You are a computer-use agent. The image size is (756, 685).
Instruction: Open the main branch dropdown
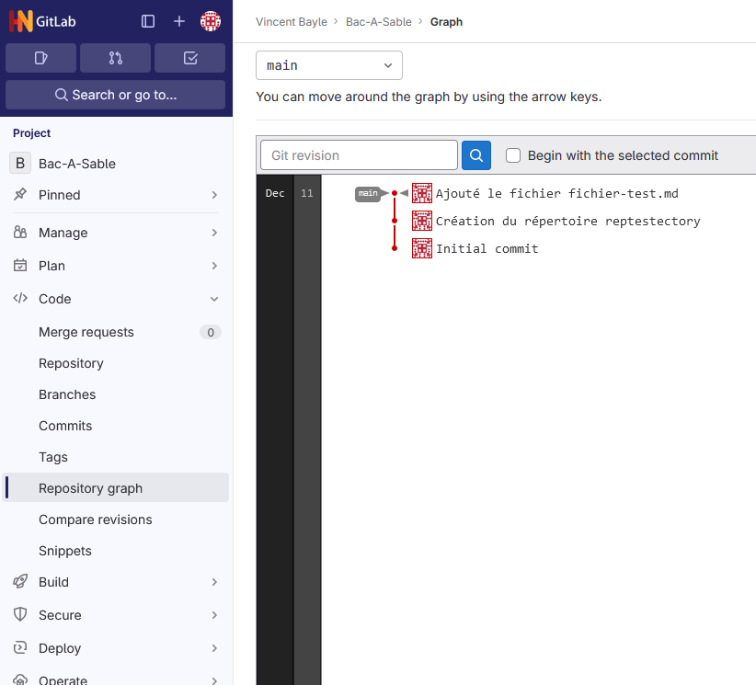[328, 66]
